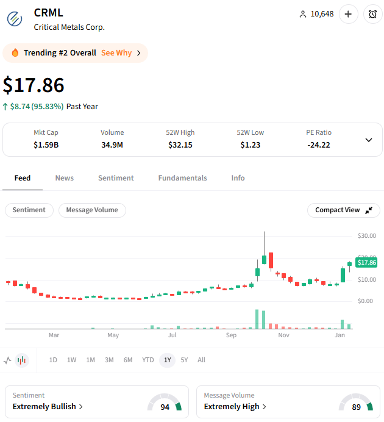Click the 52W High value $32.15

(x=180, y=145)
